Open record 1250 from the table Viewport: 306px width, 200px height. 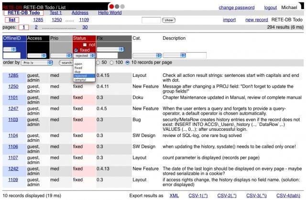pos(13,86)
